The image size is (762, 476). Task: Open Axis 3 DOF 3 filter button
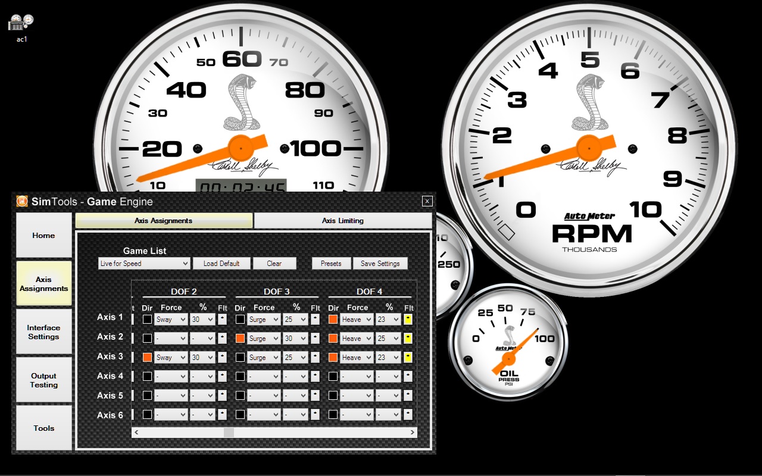click(315, 358)
